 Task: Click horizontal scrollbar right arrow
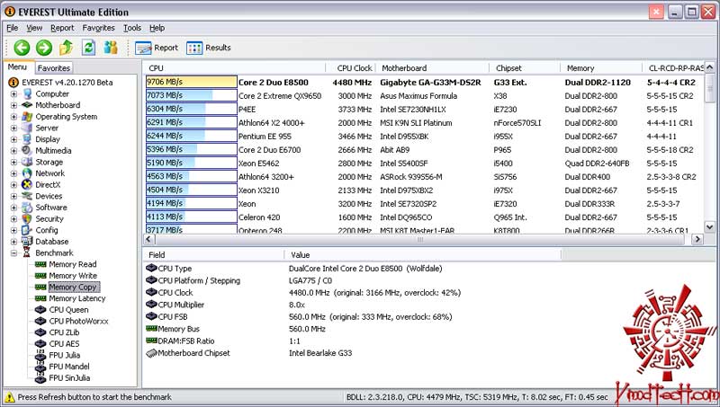coord(698,239)
